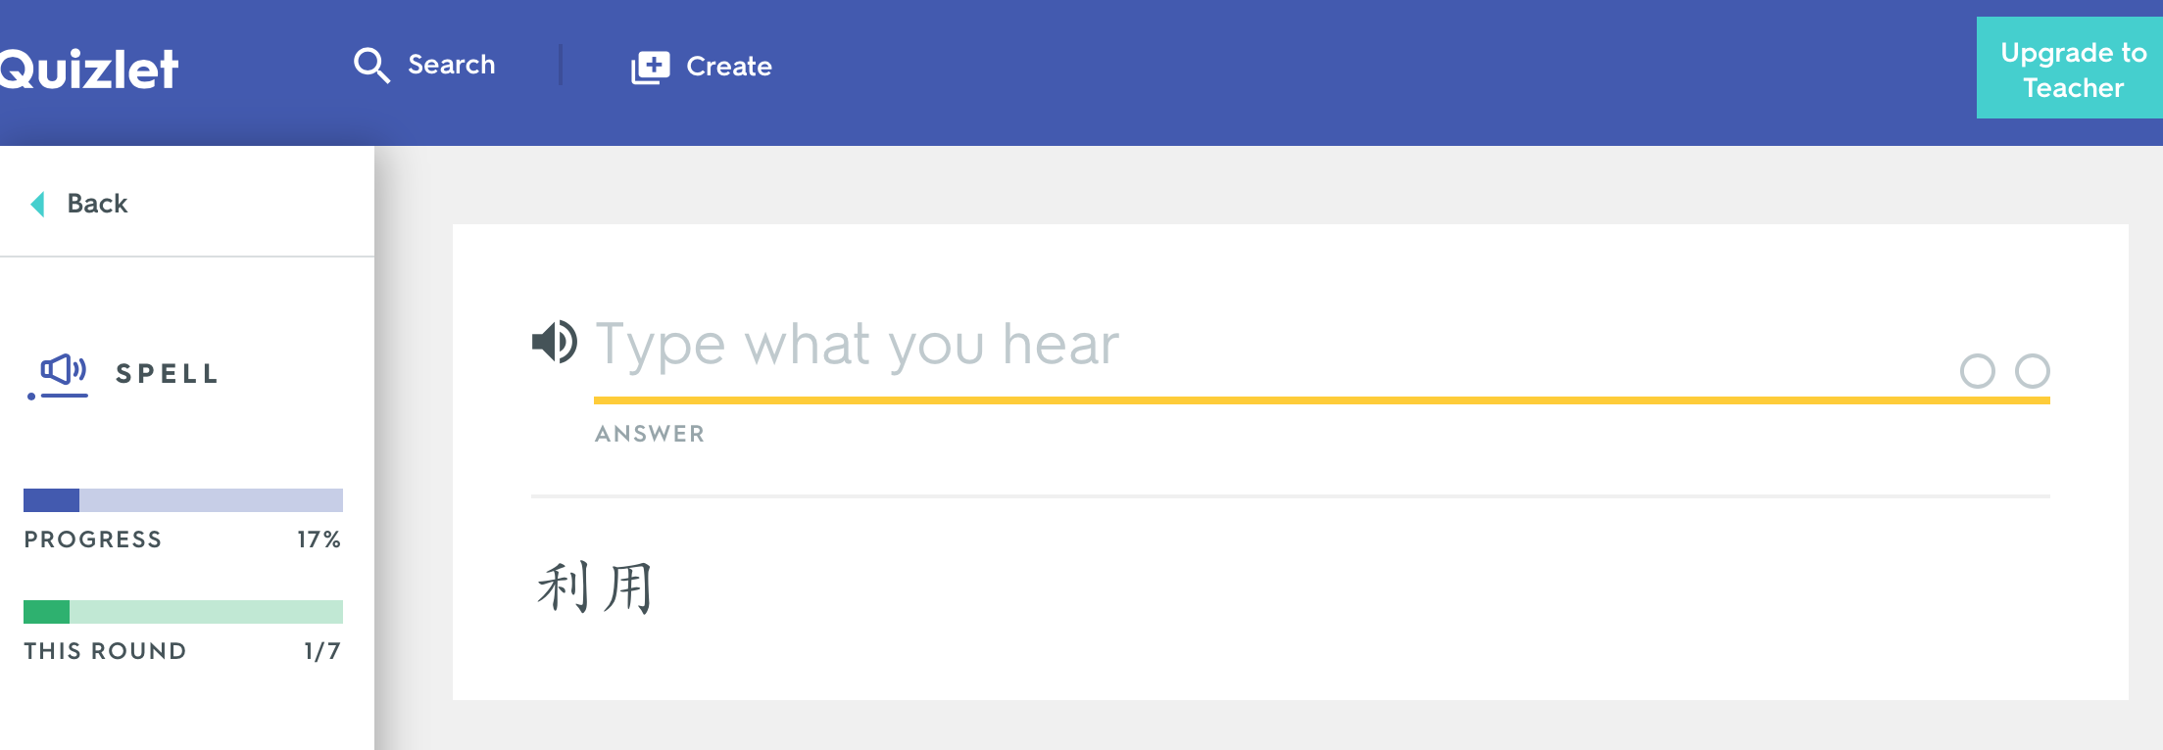Click the Chinese term 利用
The width and height of the screenshot is (2163, 750).
(595, 587)
